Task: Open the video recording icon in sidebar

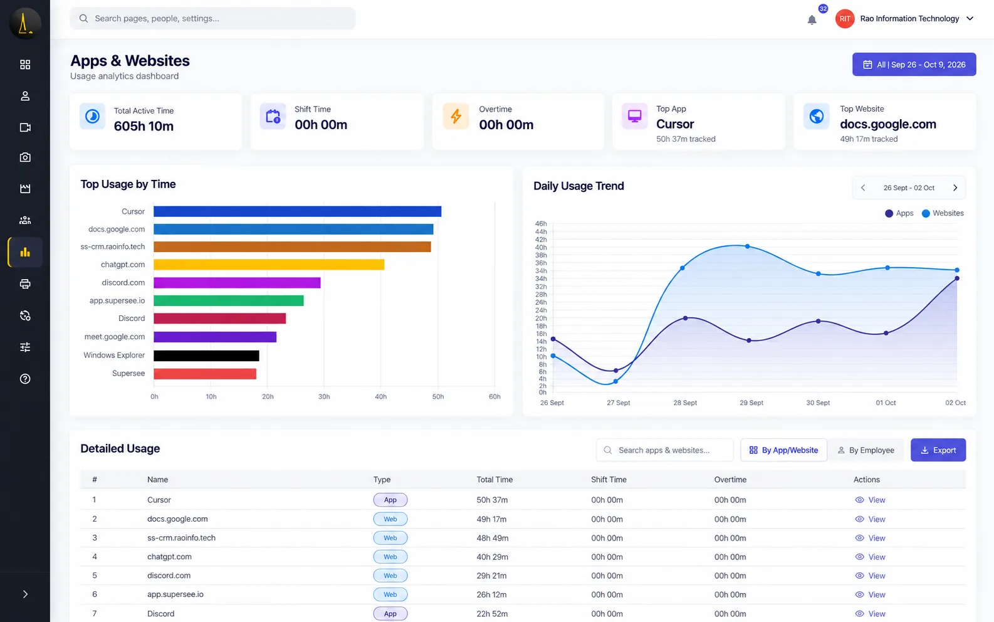Action: point(25,127)
